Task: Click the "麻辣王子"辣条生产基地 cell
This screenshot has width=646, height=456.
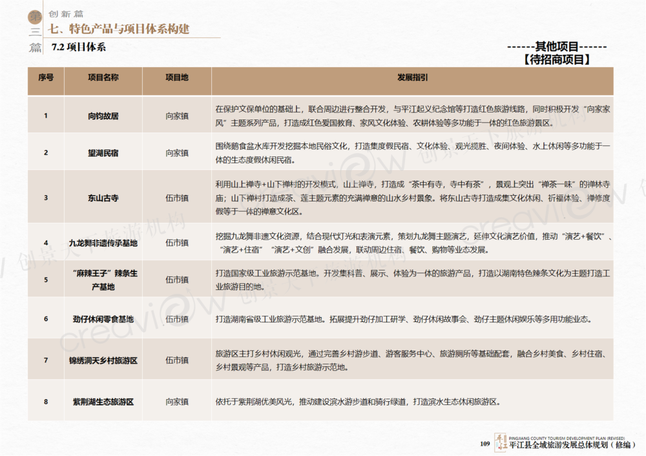Action: click(103, 280)
